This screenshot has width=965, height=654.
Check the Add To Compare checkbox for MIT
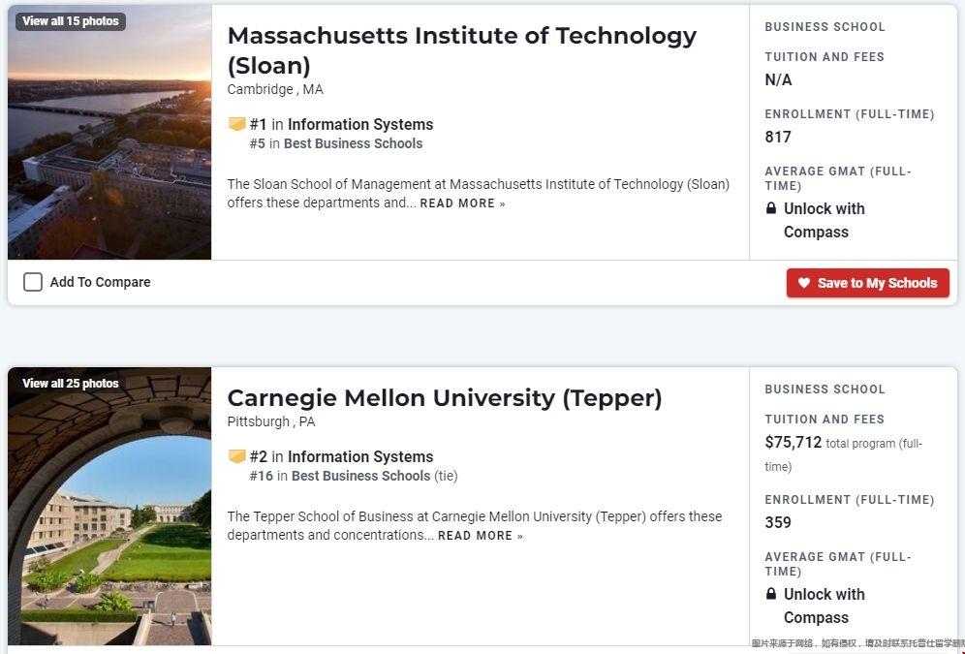tap(33, 282)
